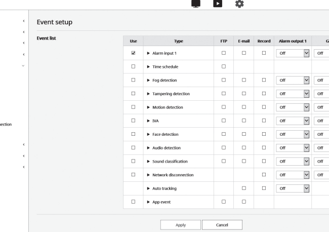The width and height of the screenshot is (329, 232).
Task: Open the playback icon at top
Action: pyautogui.click(x=218, y=4)
